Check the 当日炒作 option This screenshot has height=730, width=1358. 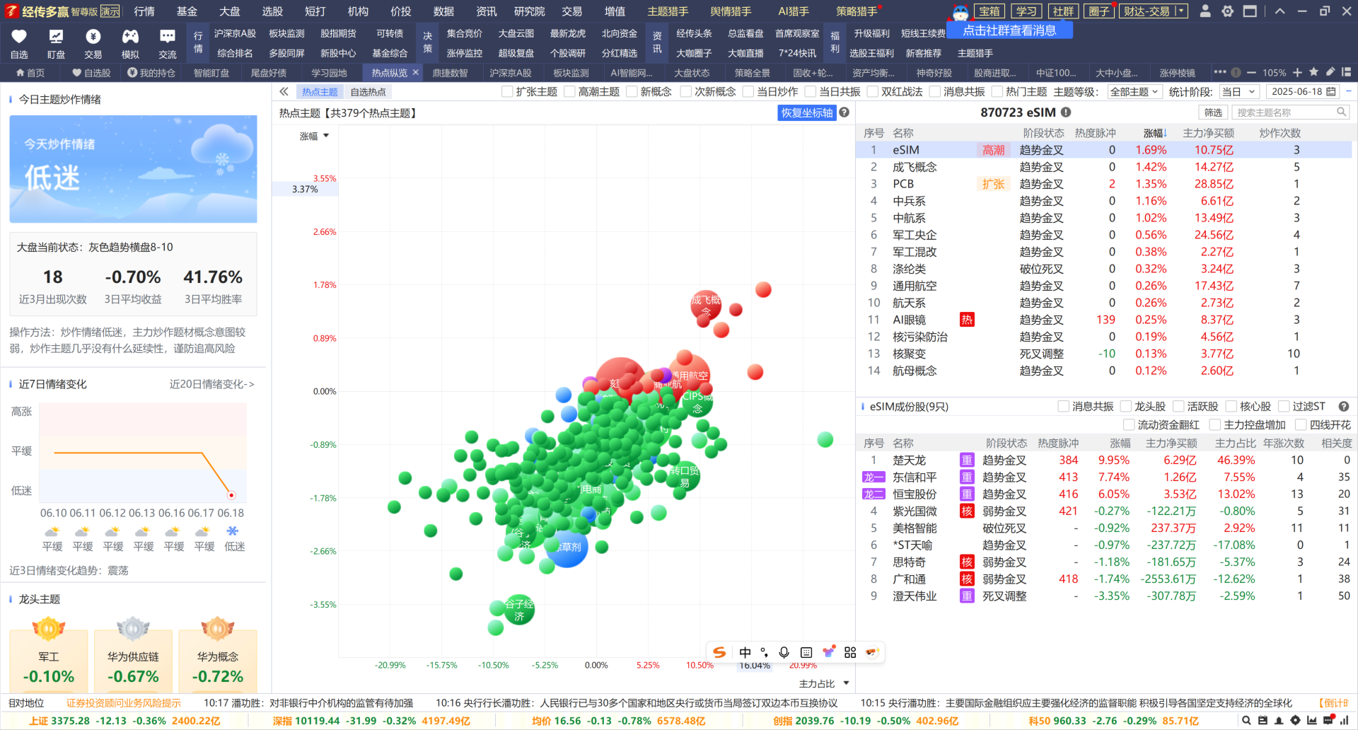(x=748, y=91)
